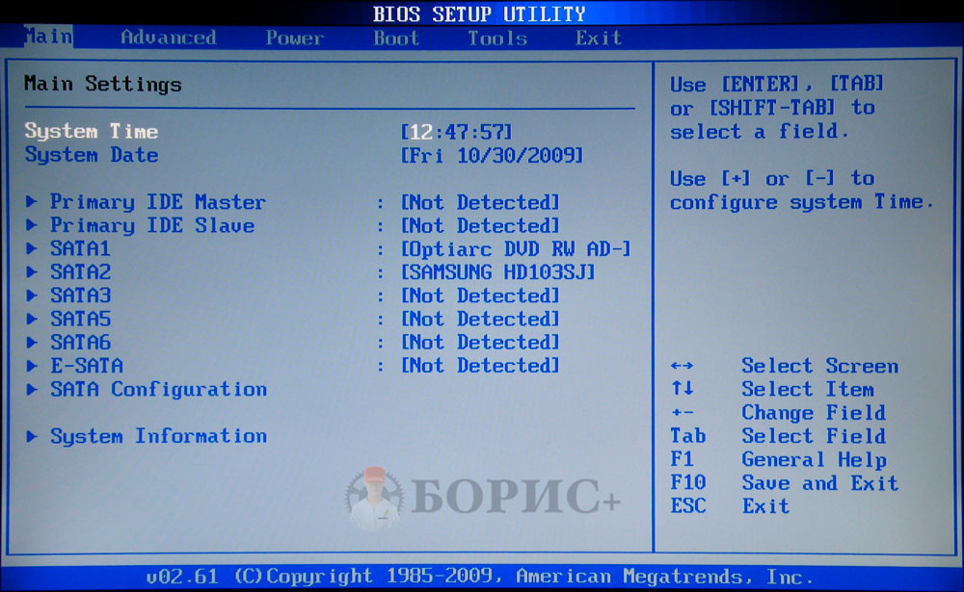Go to the Boot tab
The image size is (964, 592).
click(396, 39)
